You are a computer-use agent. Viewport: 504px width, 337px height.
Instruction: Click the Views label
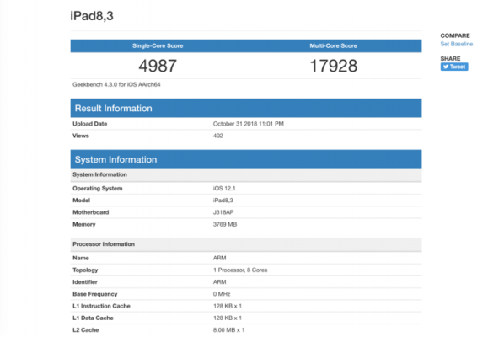point(81,136)
